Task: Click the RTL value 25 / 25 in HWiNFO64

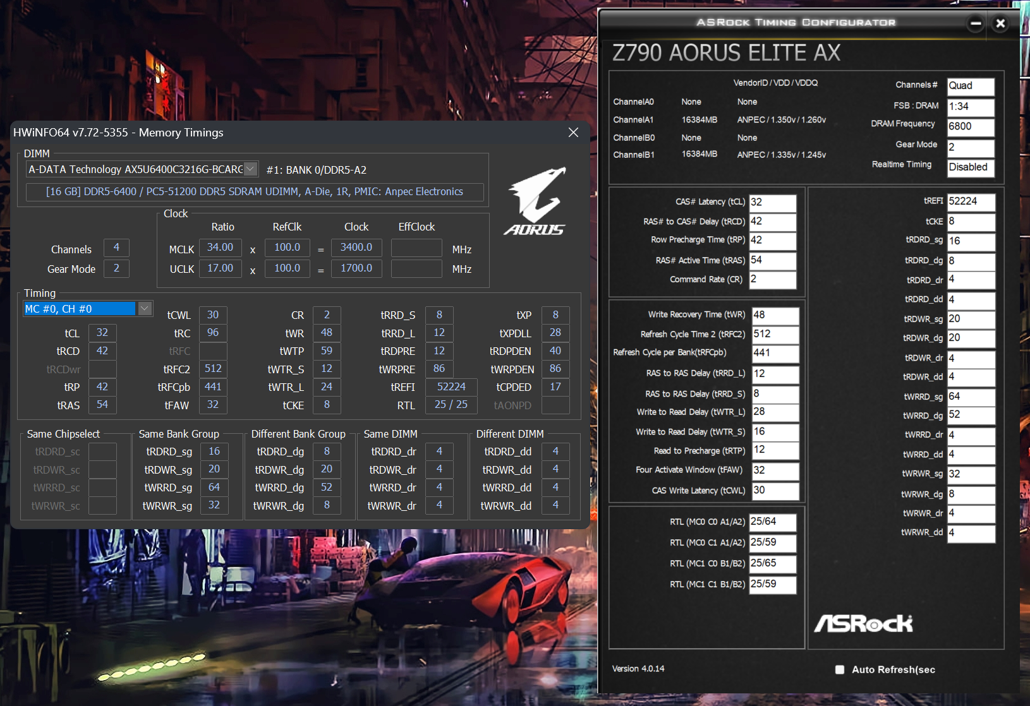Action: (x=451, y=405)
